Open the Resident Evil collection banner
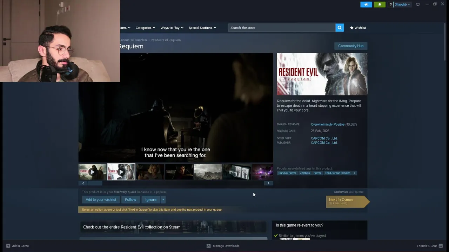449x252 pixels. coord(173,227)
